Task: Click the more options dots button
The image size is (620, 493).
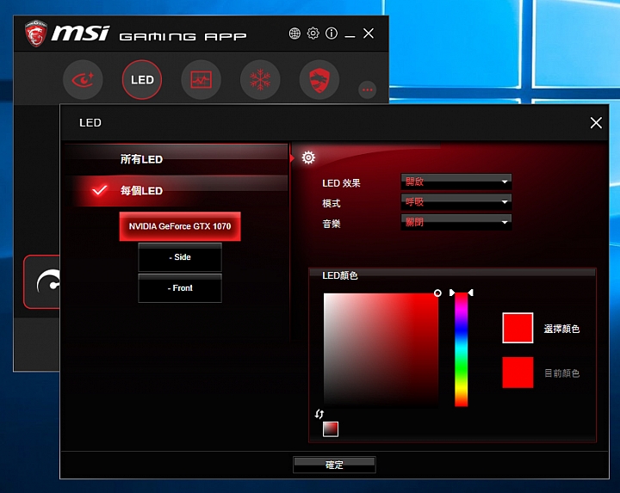Action: 368,90
